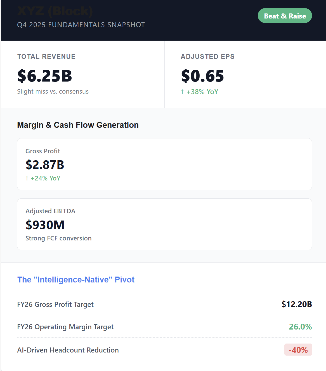Select the $2.87B gross profit value
The image size is (326, 371).
(x=45, y=165)
